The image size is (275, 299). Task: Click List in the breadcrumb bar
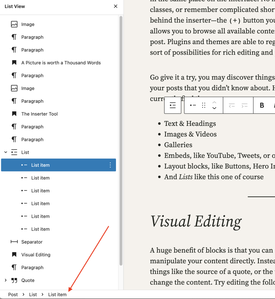(x=33, y=294)
